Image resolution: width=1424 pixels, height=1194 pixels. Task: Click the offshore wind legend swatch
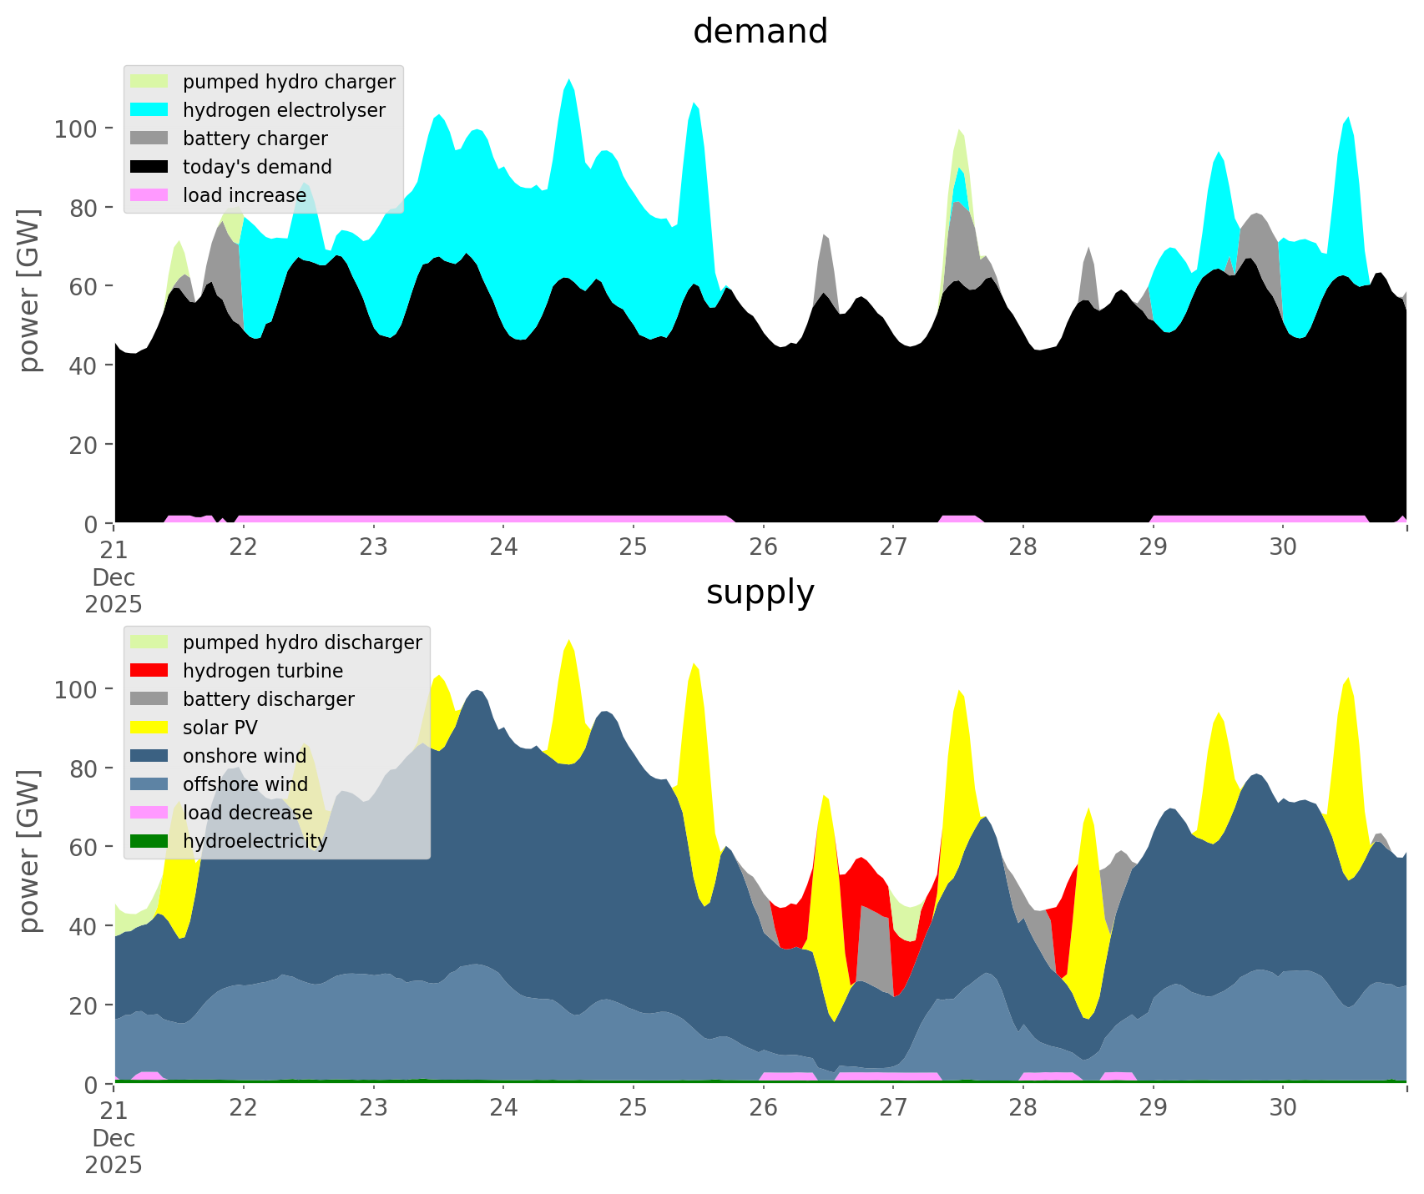pyautogui.click(x=149, y=784)
